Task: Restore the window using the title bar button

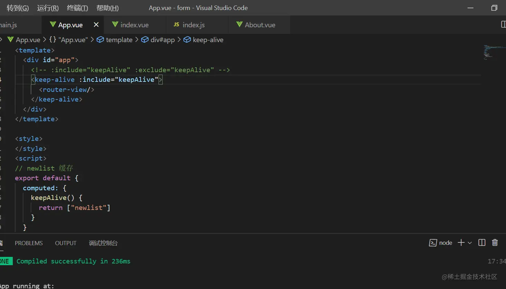Action: pyautogui.click(x=494, y=8)
